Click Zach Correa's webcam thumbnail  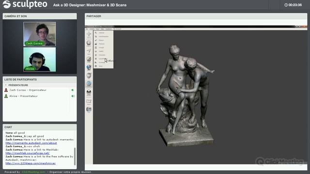coord(40,34)
